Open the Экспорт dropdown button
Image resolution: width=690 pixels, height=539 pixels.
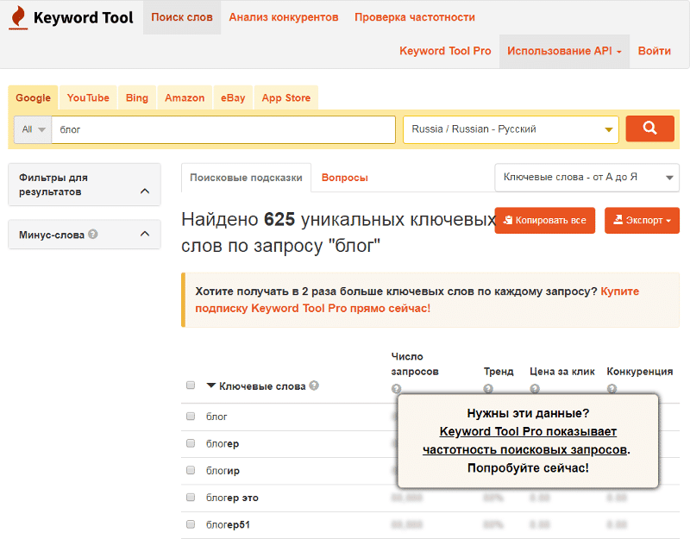pos(642,221)
